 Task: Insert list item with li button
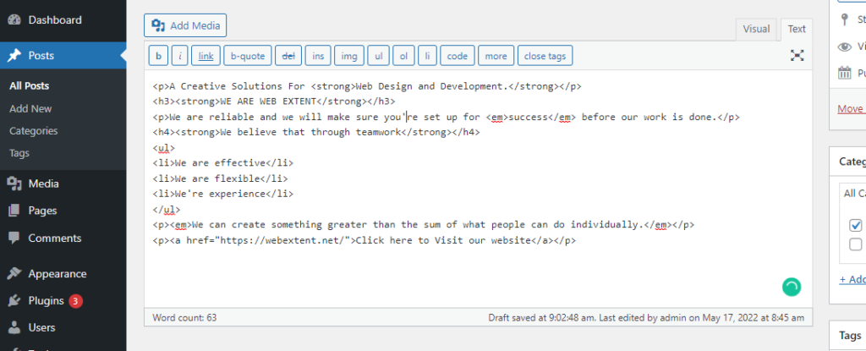[x=427, y=56]
